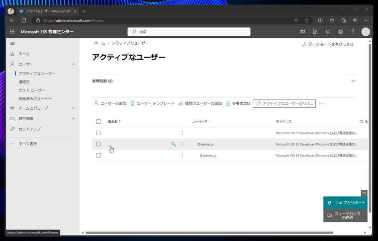Image resolution: width=378 pixels, height=241 pixels.
Task: Click すべて表示 in navigation
Action: click(28, 144)
